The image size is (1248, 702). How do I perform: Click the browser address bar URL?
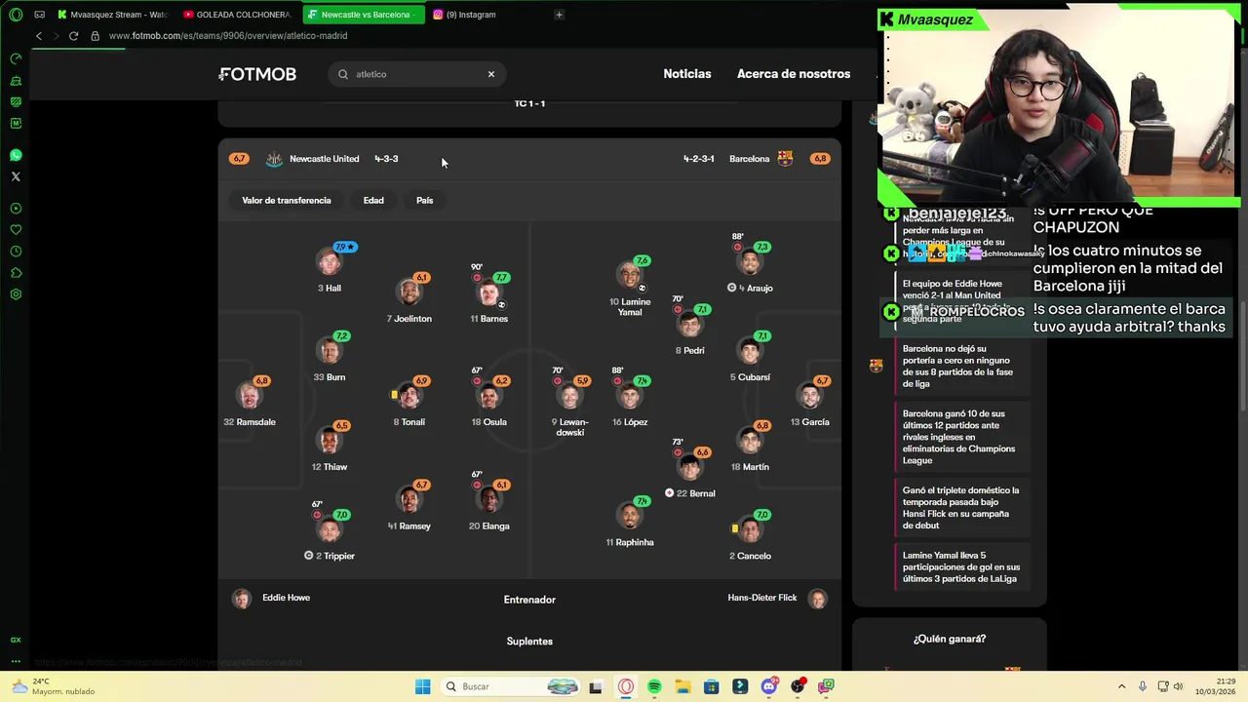228,36
